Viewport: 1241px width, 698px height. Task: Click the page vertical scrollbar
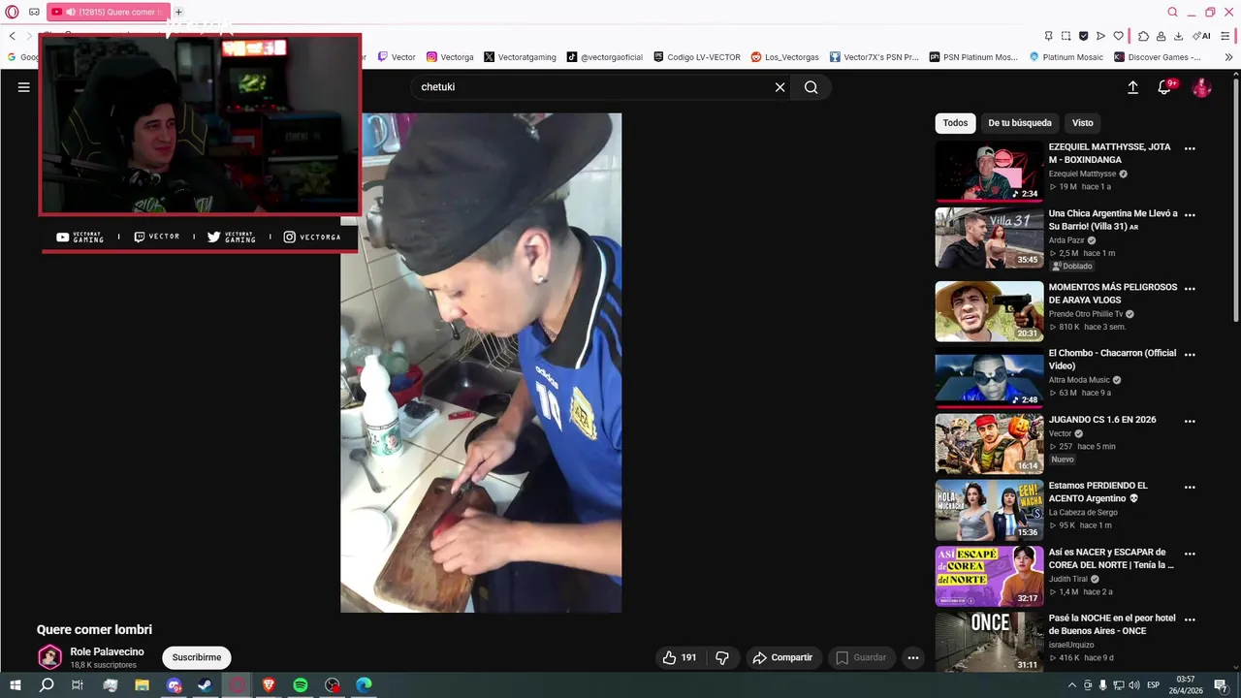(x=1235, y=199)
